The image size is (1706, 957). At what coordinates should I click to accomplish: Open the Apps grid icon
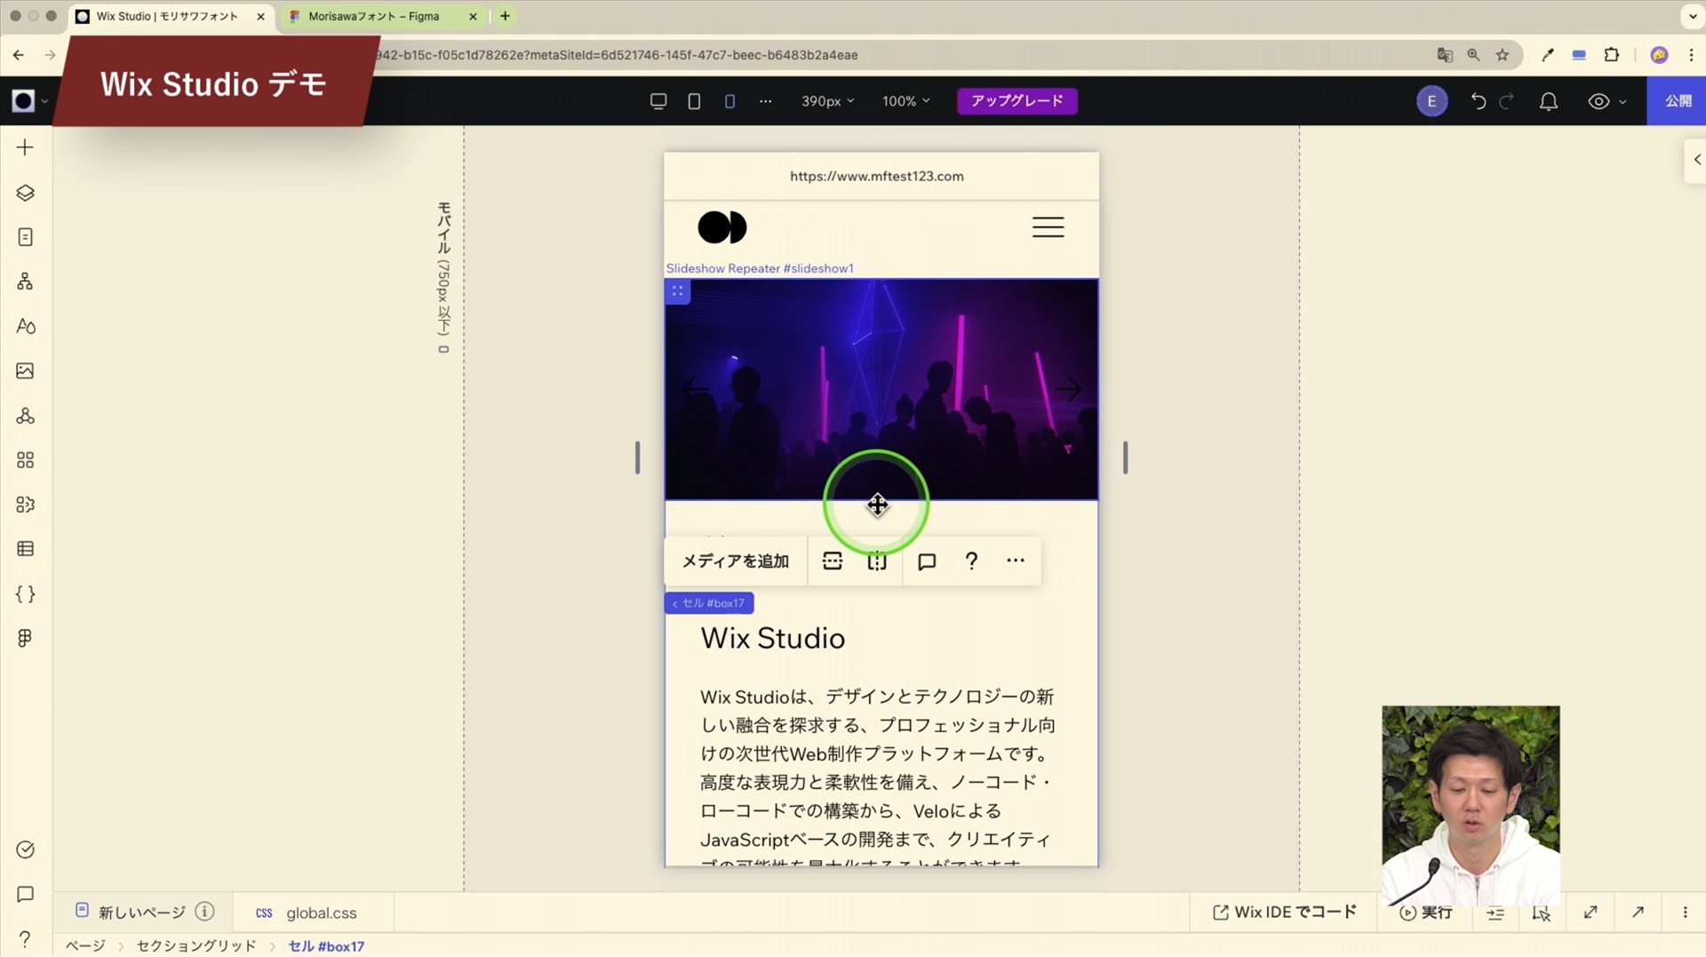tap(25, 460)
